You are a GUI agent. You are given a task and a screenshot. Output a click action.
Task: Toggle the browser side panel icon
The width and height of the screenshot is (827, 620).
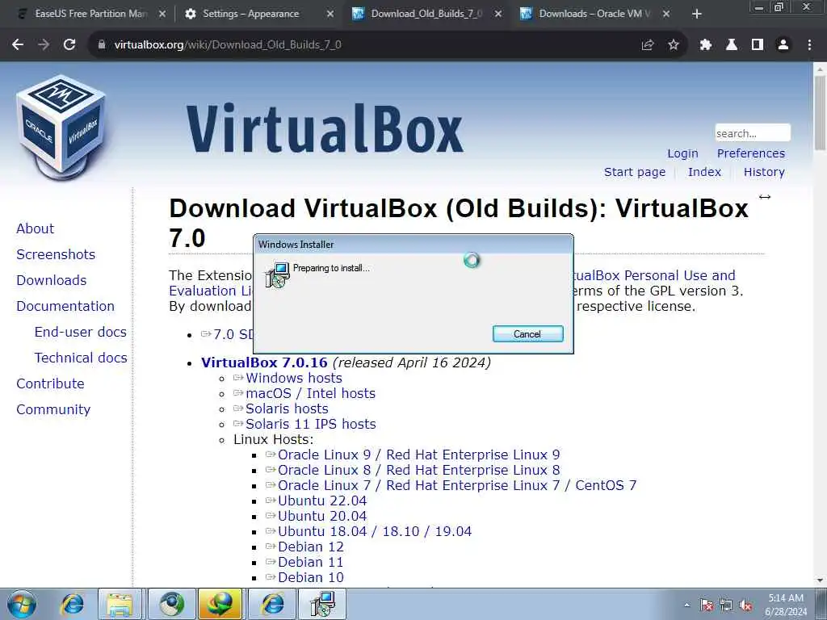(758, 45)
